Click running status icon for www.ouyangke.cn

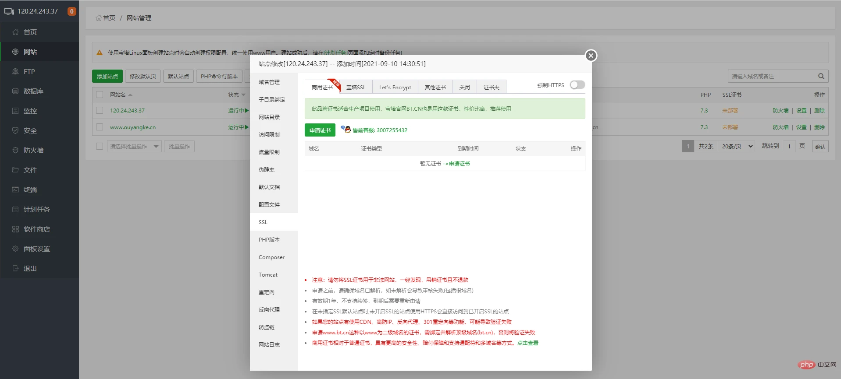coord(247,127)
